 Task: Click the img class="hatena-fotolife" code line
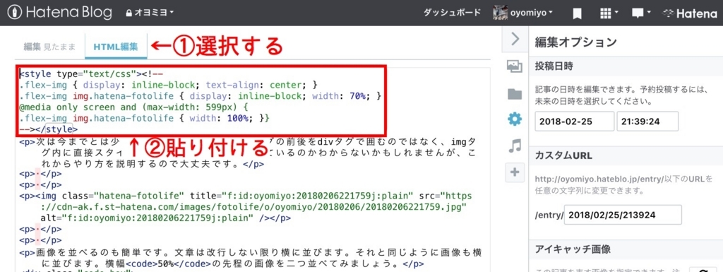point(246,206)
